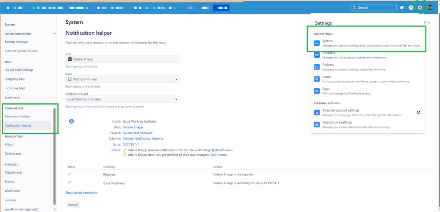Open Services in sidebar
Screen dimensions: 440x212
[11, 200]
